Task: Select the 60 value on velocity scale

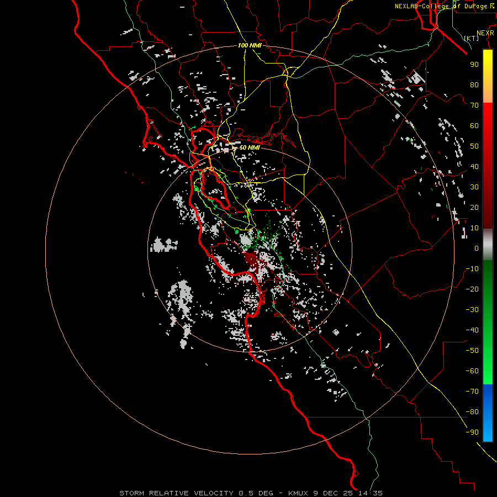Action: (x=474, y=126)
